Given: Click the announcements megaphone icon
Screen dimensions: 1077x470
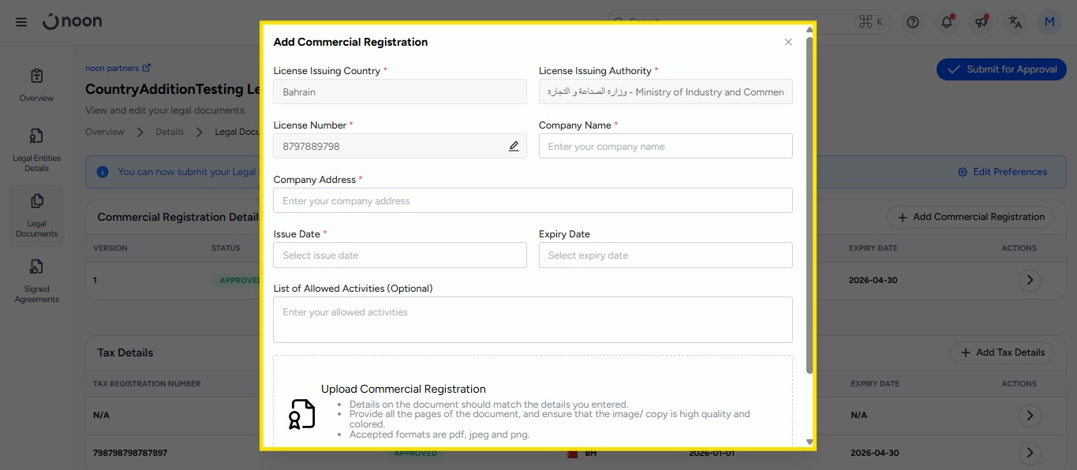Looking at the screenshot, I should pyautogui.click(x=981, y=22).
